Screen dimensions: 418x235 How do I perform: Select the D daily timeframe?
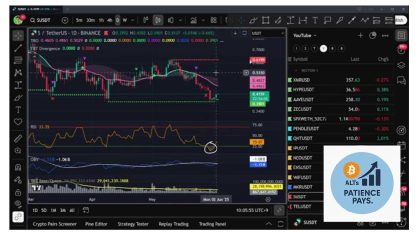[x=118, y=20]
